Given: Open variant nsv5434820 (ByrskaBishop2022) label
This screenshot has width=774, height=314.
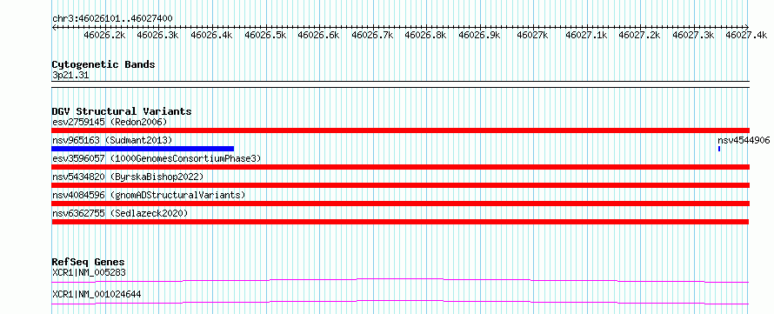Looking at the screenshot, I should click(x=127, y=177).
